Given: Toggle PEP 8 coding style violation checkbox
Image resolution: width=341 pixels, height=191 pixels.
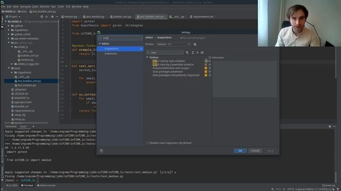Looking at the screenshot, I should coord(210,61).
